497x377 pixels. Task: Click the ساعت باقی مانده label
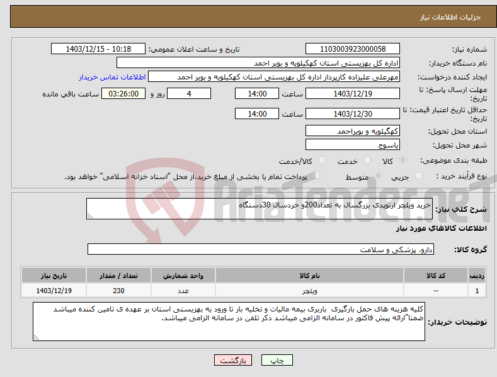pos(71,95)
